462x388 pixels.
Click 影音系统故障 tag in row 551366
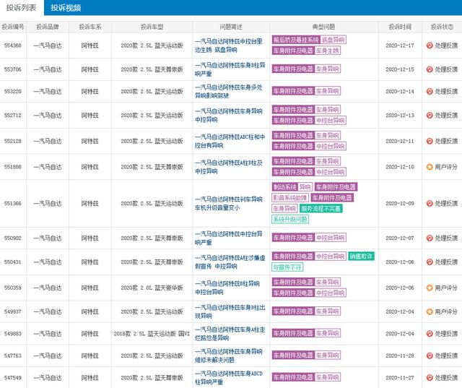point(290,198)
